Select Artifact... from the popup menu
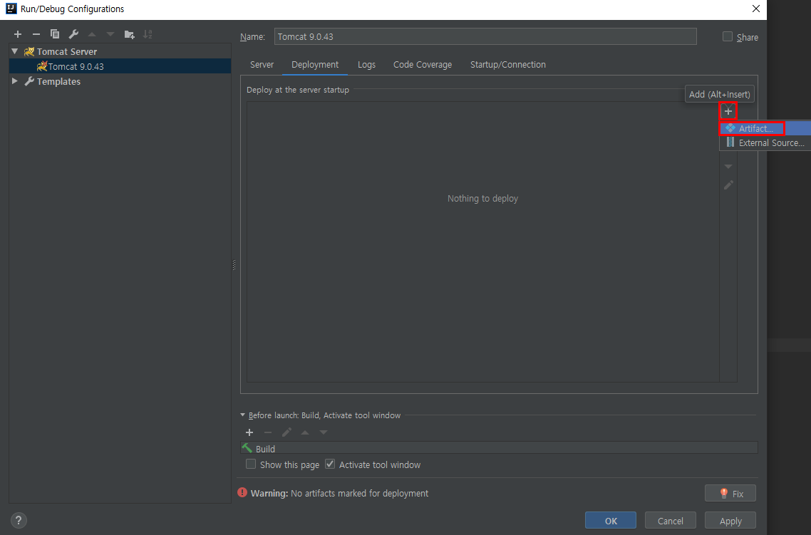Image resolution: width=811 pixels, height=535 pixels. click(x=765, y=128)
